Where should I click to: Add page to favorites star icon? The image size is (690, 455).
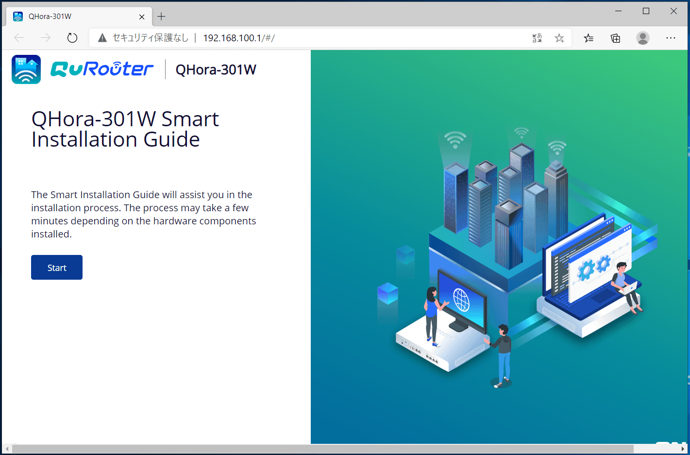tap(559, 38)
